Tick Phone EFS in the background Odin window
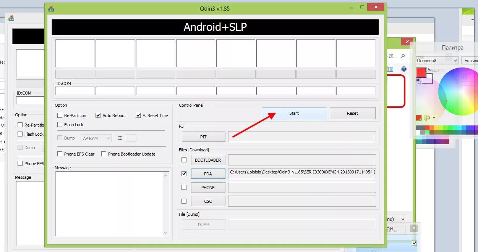The image size is (478, 252). (x=20, y=164)
